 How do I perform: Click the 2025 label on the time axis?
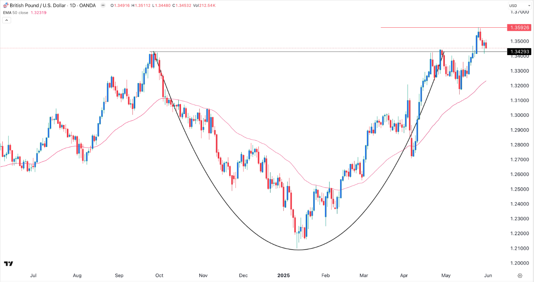click(x=283, y=275)
